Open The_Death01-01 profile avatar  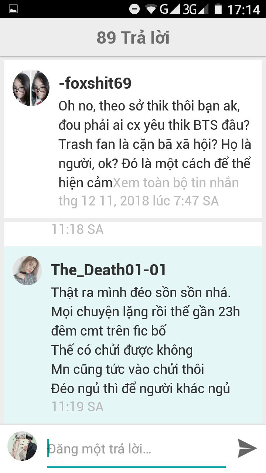tap(27, 270)
